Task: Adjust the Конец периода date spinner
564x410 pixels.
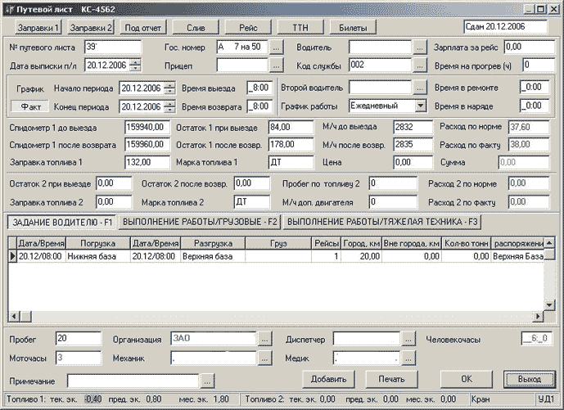Action: coord(169,107)
